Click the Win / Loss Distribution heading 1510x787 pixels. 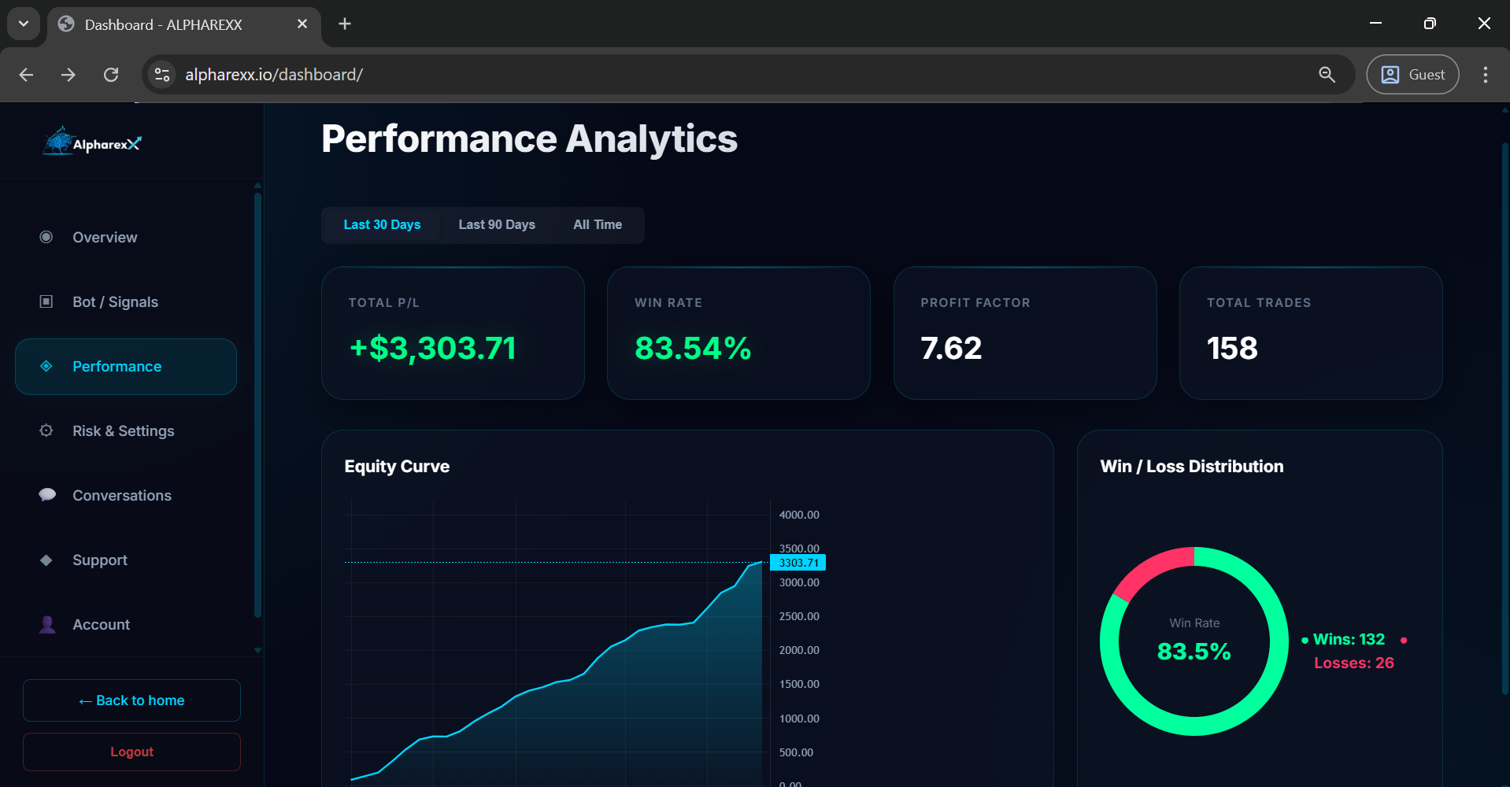[1192, 466]
